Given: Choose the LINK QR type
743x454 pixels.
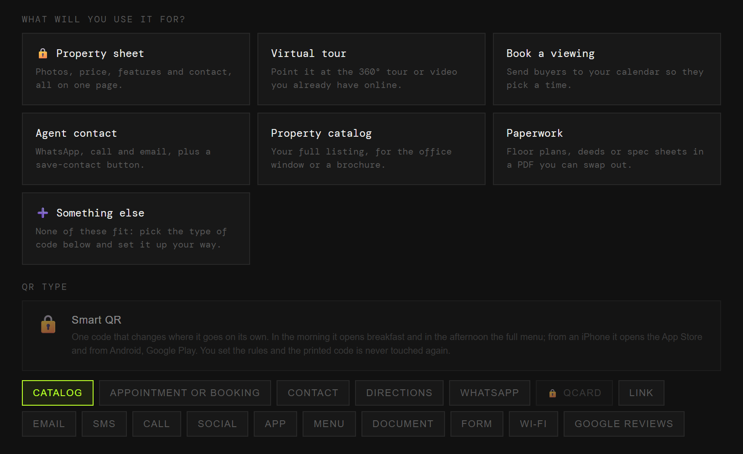Looking at the screenshot, I should point(641,393).
